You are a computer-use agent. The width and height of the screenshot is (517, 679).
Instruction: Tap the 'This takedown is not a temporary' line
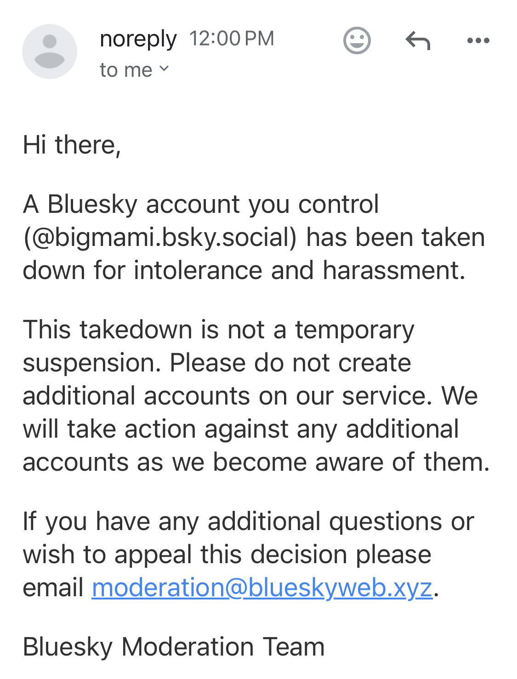[219, 330]
